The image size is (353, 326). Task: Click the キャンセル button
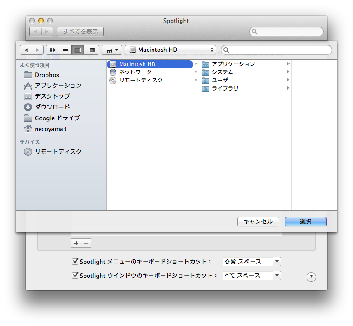pos(258,222)
